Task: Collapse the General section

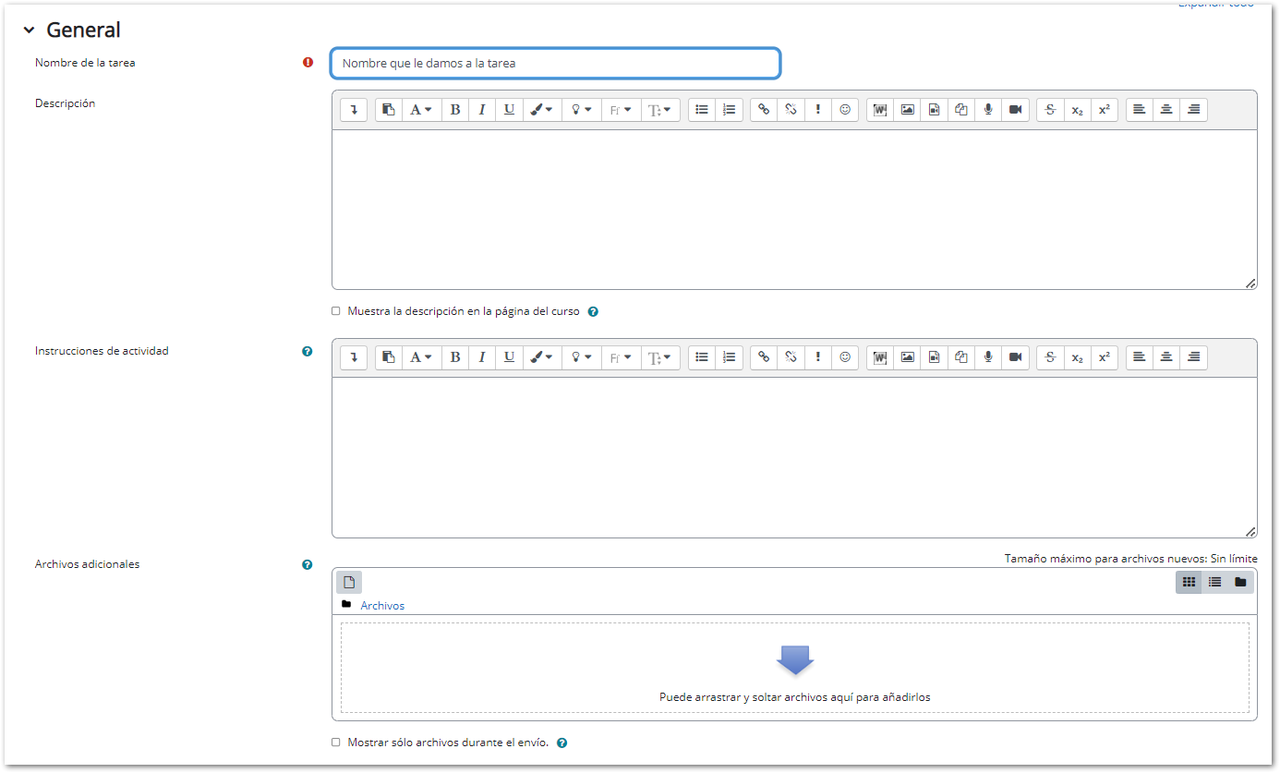Action: pyautogui.click(x=30, y=30)
